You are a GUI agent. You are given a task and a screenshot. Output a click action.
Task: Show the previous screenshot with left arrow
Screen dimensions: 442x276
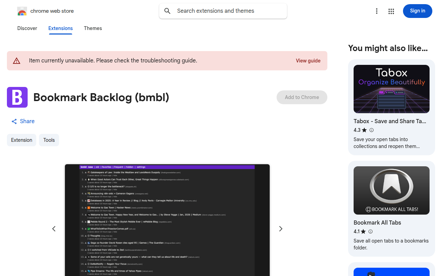pyautogui.click(x=54, y=229)
